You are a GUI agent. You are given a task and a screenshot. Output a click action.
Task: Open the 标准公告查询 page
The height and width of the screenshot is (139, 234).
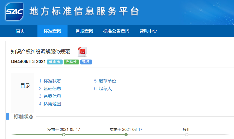click(116, 31)
